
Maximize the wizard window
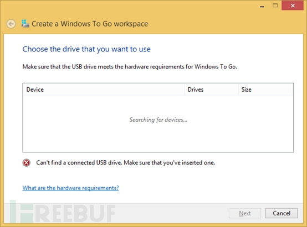275,6
